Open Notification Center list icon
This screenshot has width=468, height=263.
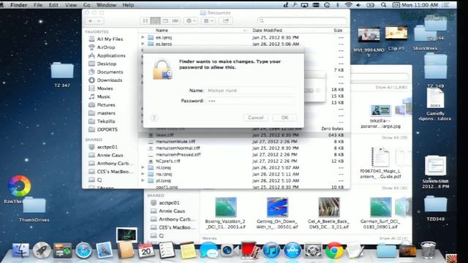point(445,5)
